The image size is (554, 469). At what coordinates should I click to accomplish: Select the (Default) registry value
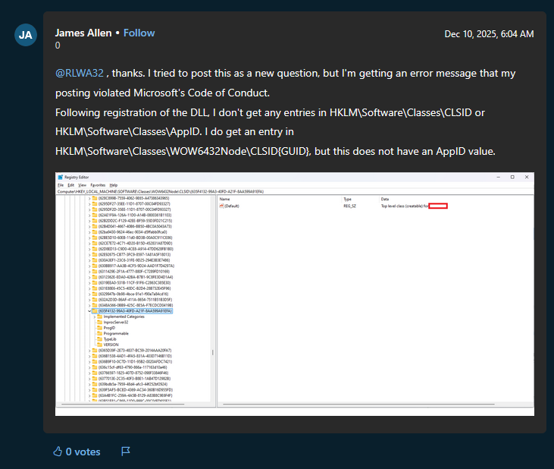[x=232, y=206]
